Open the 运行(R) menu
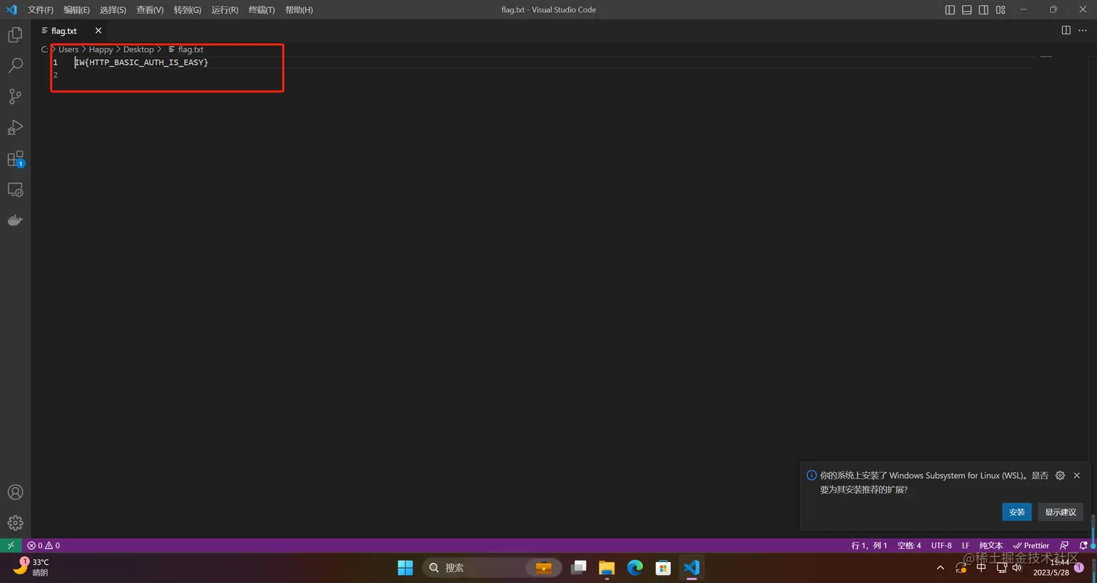Screen dimensions: 1097x583 click(225, 9)
